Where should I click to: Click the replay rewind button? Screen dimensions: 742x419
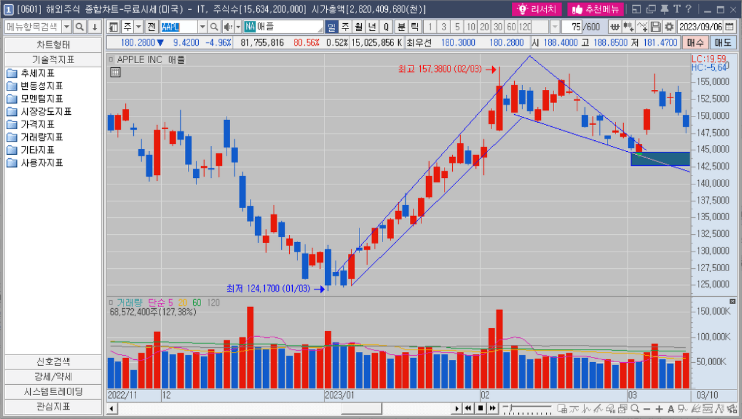[468, 409]
